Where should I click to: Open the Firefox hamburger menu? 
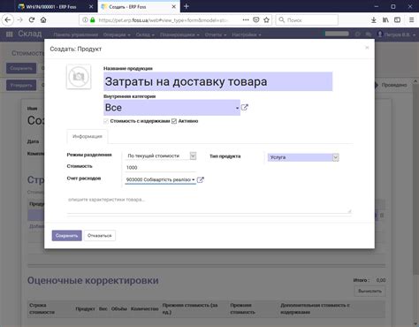pos(412,20)
